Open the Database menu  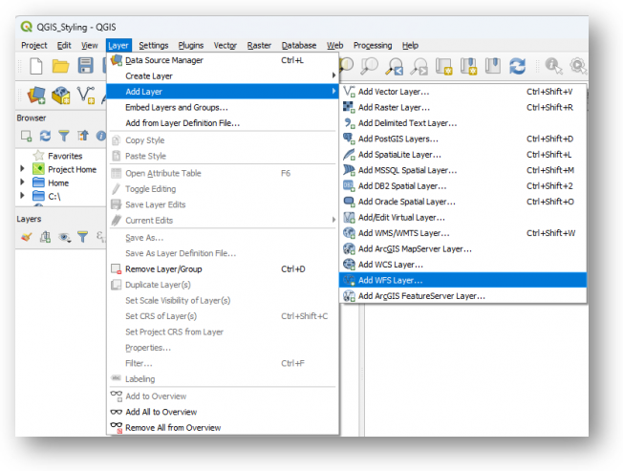[299, 45]
